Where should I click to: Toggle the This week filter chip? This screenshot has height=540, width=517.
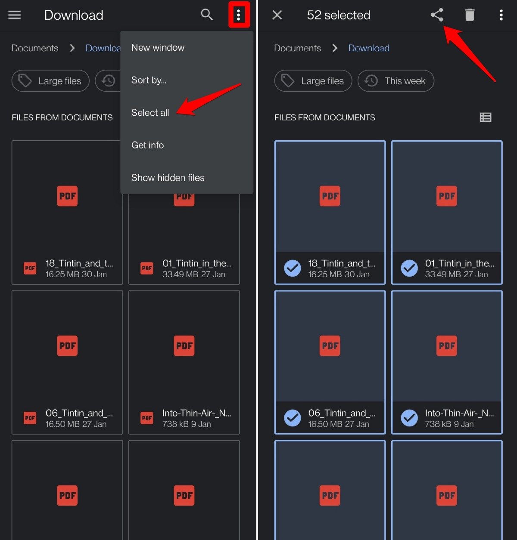click(x=396, y=81)
